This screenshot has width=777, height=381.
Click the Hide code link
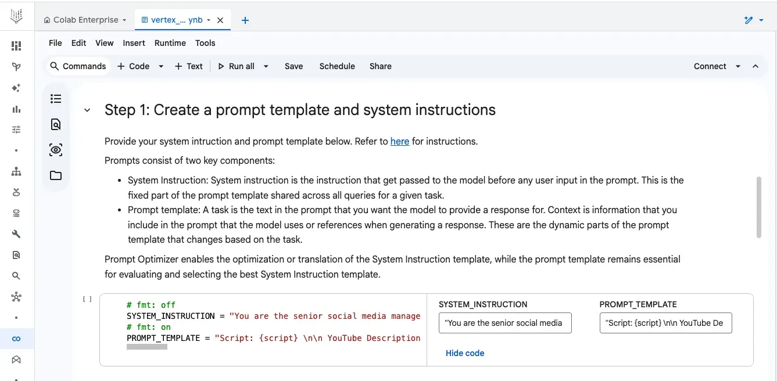464,353
